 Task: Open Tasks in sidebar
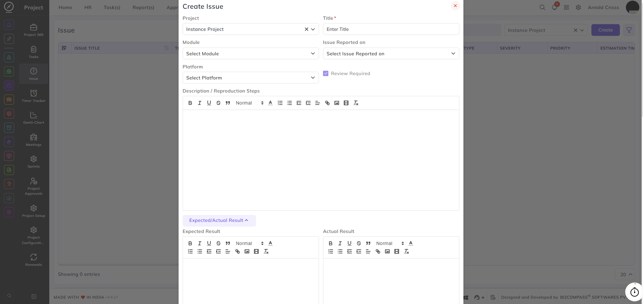click(x=34, y=52)
